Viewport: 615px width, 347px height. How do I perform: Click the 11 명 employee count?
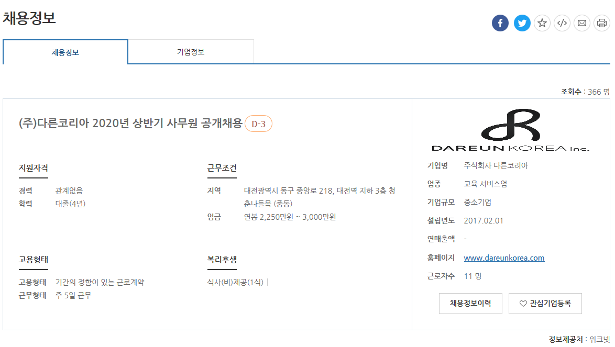473,276
